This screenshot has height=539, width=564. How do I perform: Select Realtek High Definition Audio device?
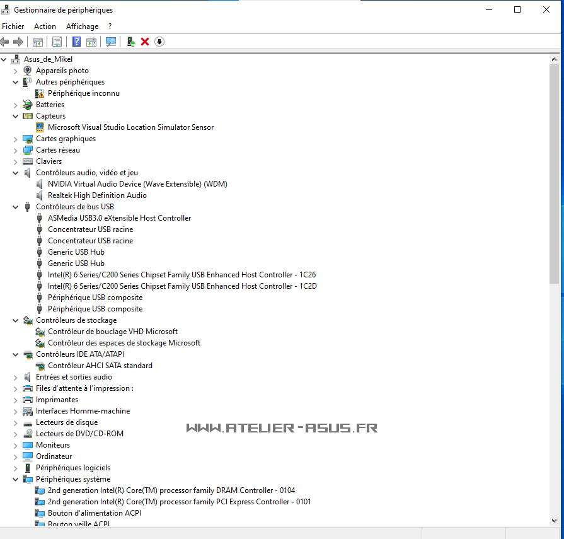coord(97,195)
